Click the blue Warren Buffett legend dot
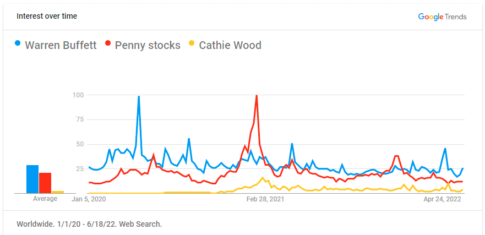The height and width of the screenshot is (235, 485). 18,43
